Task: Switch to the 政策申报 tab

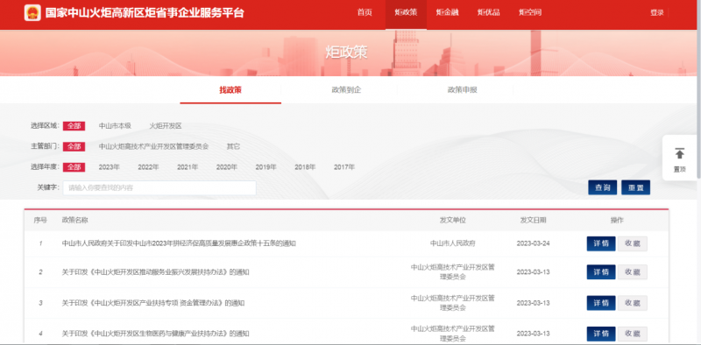Action: pos(463,90)
